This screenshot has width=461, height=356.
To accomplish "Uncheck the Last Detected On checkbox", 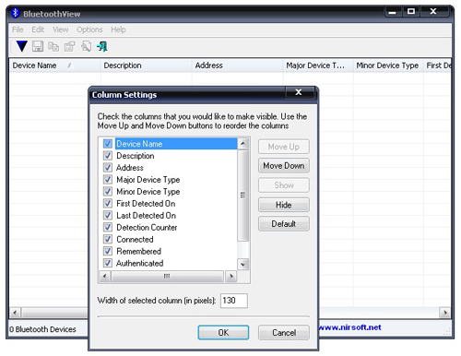I will tap(108, 215).
